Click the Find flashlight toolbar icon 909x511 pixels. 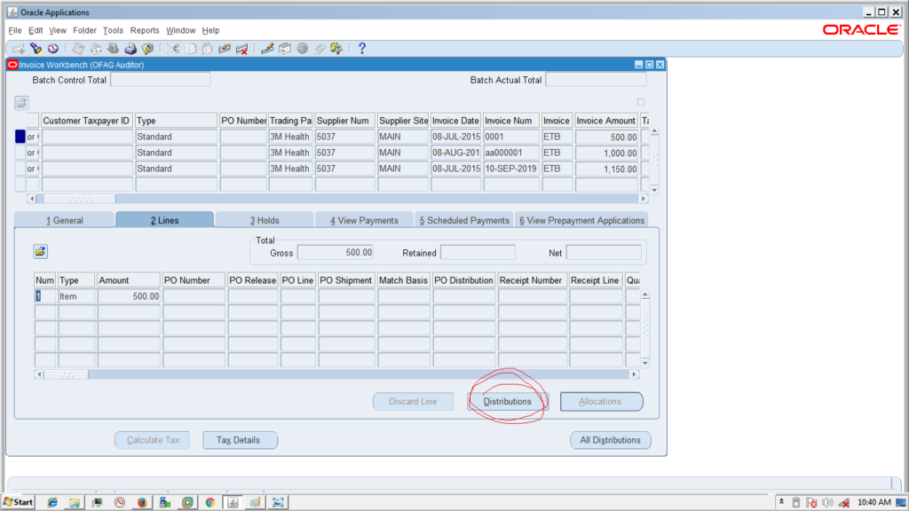[36, 49]
